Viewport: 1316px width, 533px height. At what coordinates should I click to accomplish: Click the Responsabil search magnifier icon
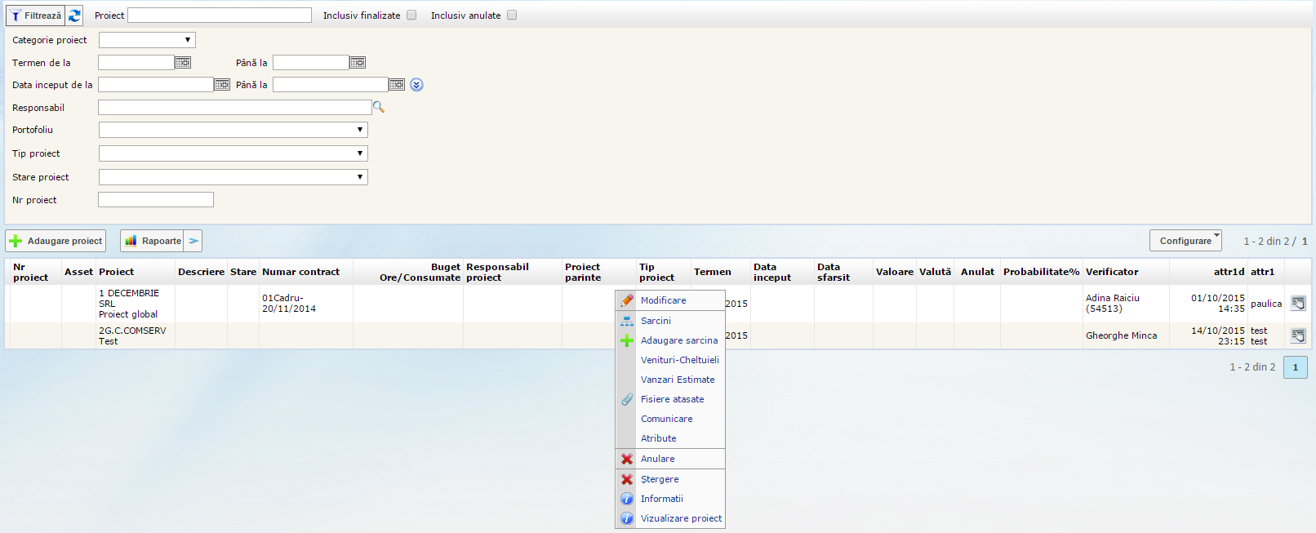[378, 107]
